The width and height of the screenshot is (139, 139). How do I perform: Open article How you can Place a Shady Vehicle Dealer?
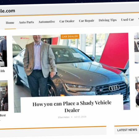click(72, 107)
